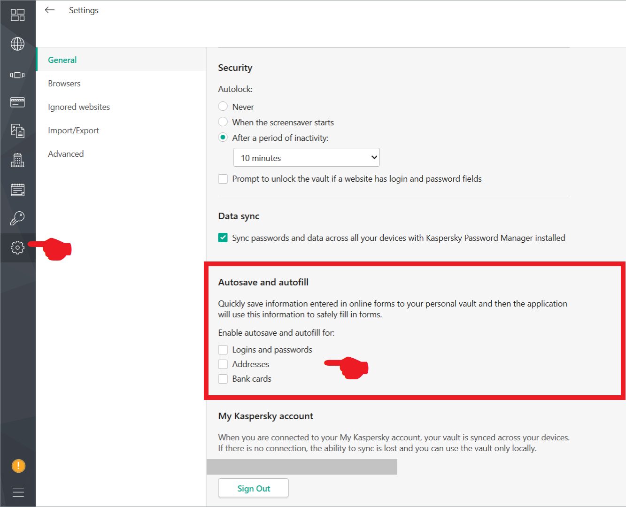This screenshot has height=507, width=626.
Task: Select the Never autolock radio option
Action: click(x=223, y=107)
